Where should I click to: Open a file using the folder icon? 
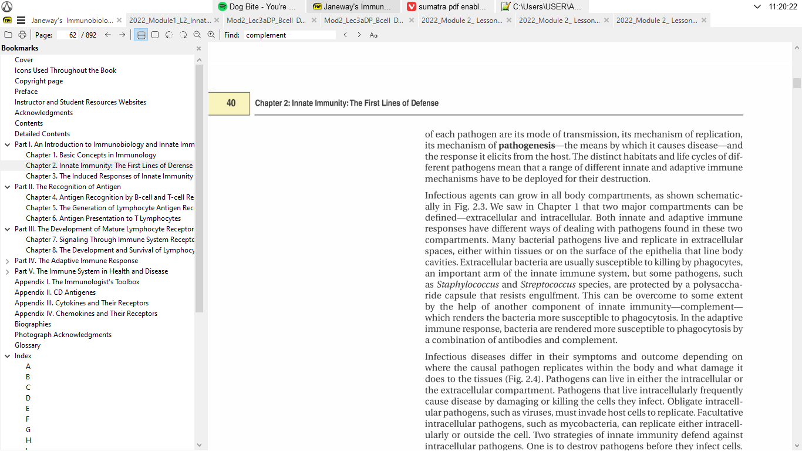point(8,35)
